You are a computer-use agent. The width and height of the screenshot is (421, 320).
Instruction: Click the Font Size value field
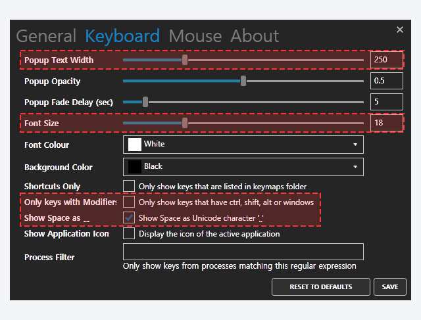click(x=387, y=123)
